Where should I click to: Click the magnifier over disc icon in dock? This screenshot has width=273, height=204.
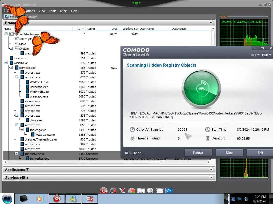pyautogui.click(x=150, y=191)
